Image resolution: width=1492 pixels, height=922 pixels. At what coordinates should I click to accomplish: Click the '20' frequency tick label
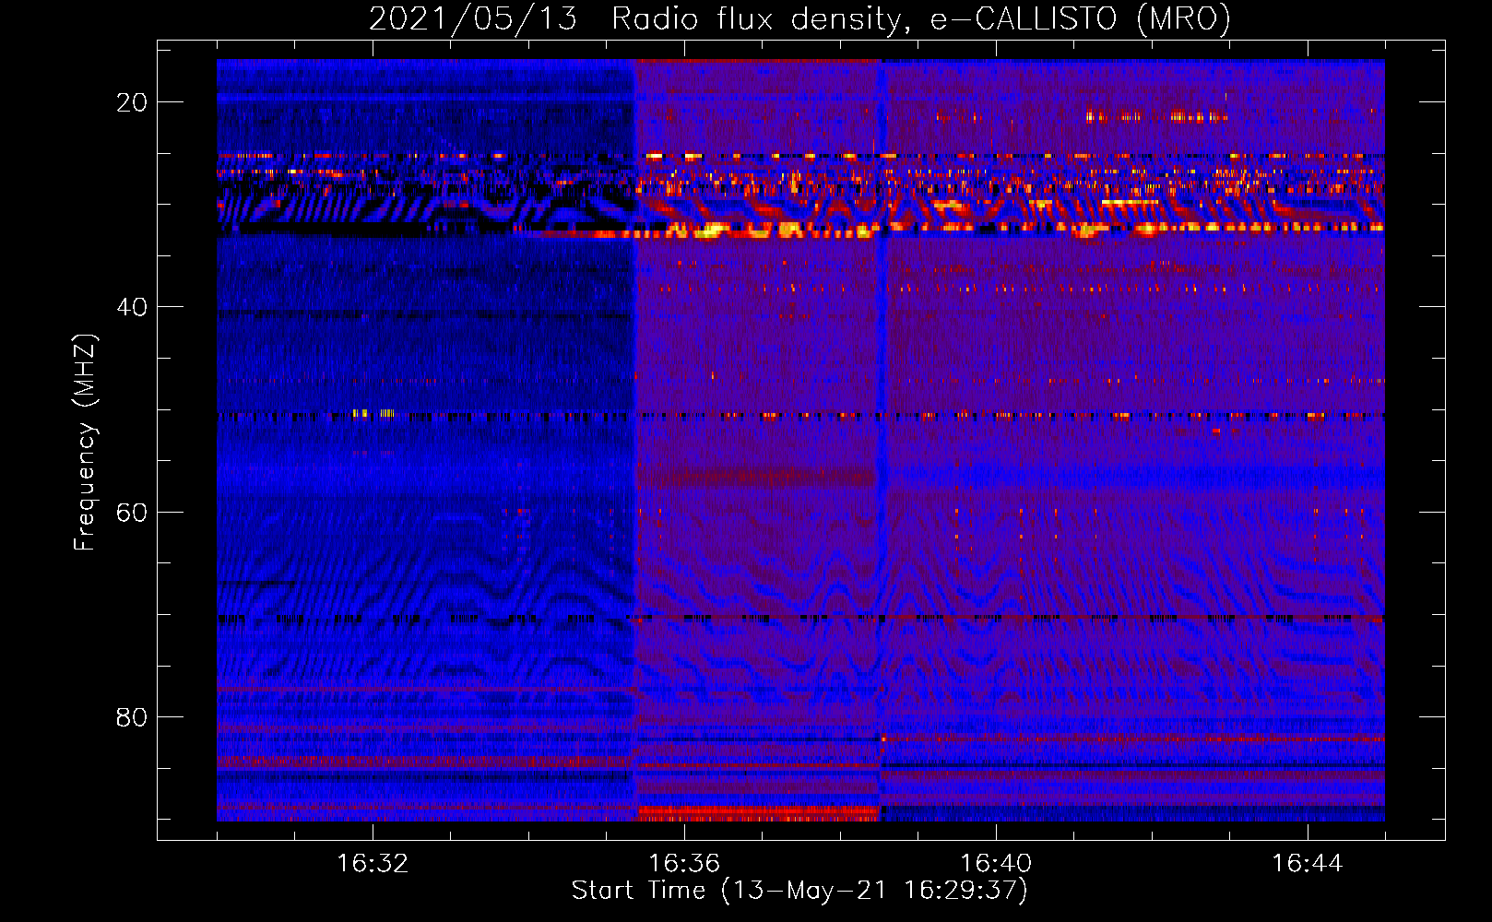click(x=132, y=102)
